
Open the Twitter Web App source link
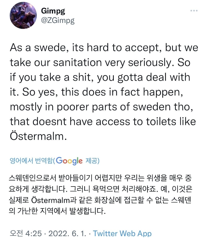[x=122, y=233]
